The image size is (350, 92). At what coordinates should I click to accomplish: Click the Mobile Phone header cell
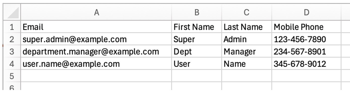[x=306, y=27]
